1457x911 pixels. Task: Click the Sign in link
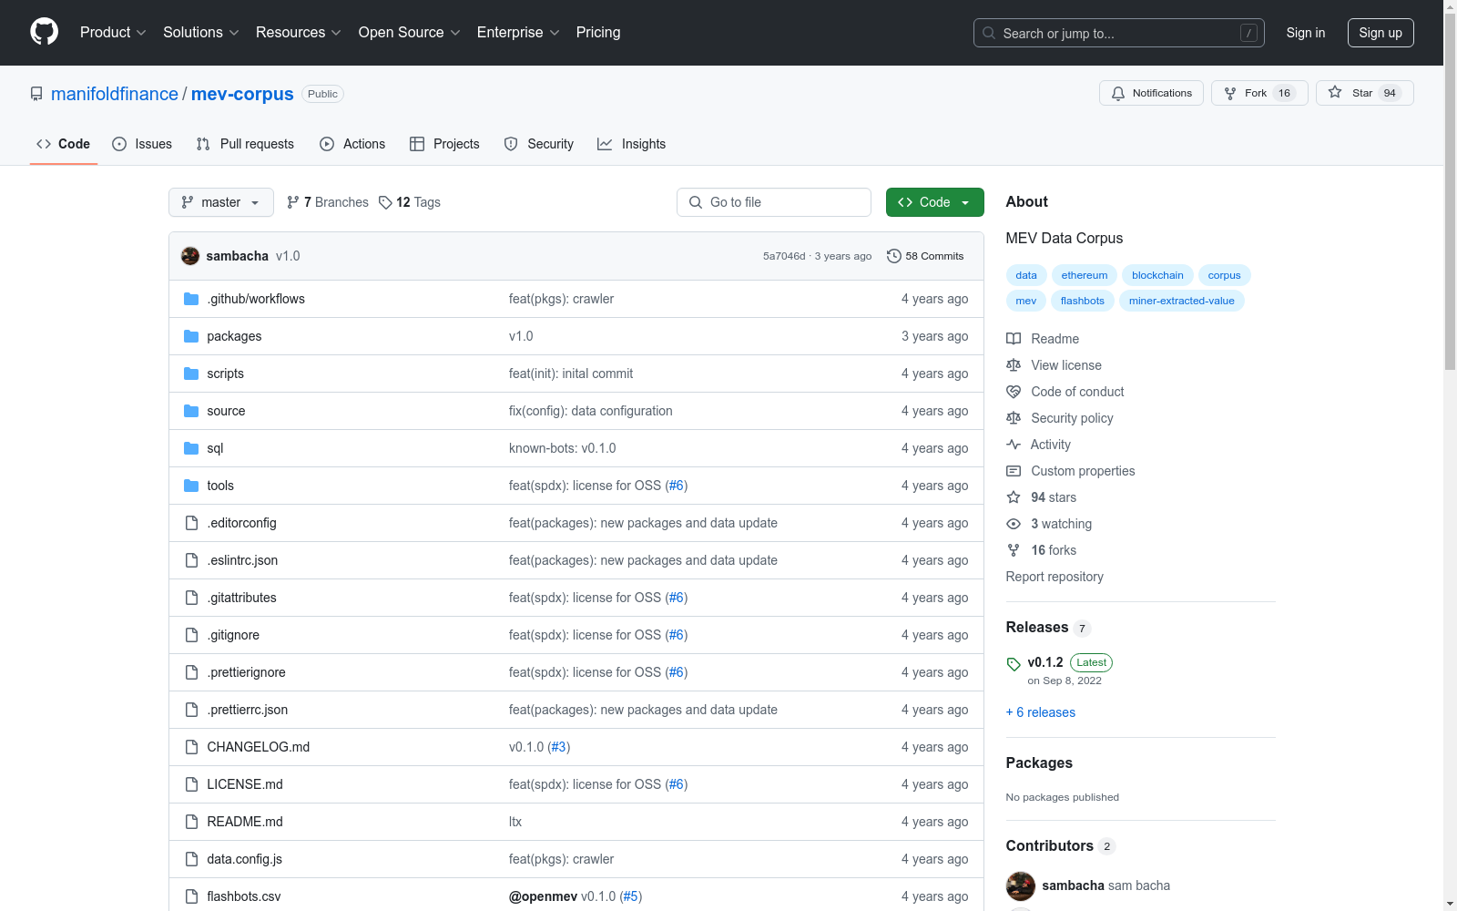click(1306, 33)
